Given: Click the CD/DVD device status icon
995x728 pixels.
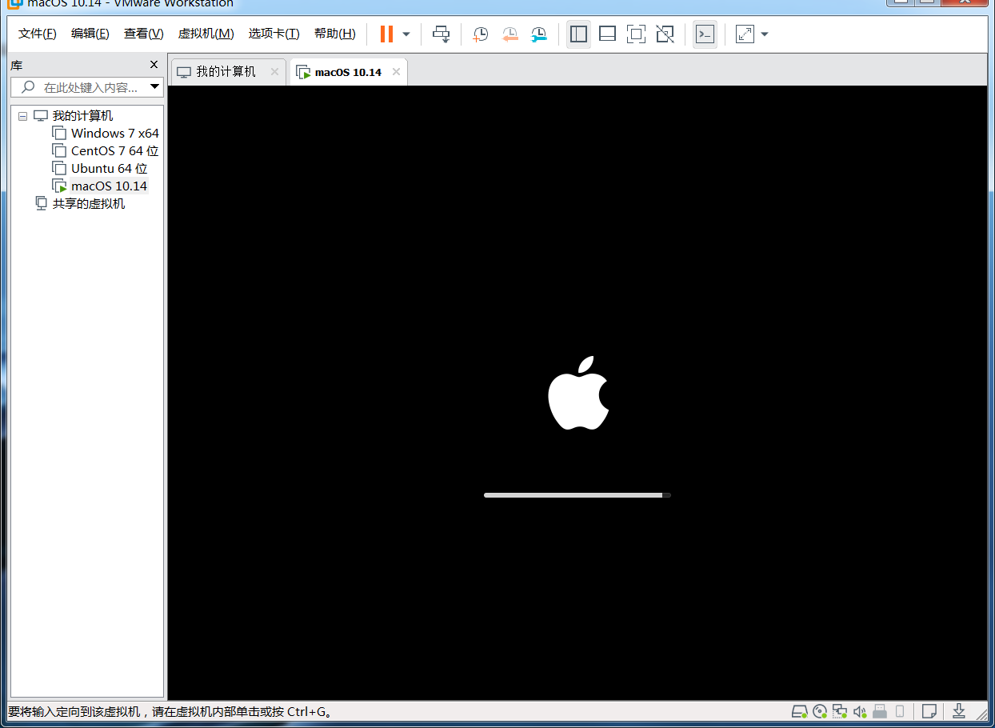Looking at the screenshot, I should pyautogui.click(x=820, y=710).
